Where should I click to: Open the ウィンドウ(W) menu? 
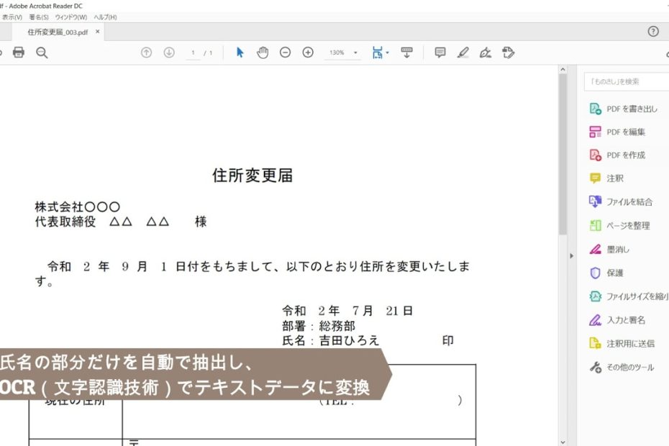(x=70, y=17)
